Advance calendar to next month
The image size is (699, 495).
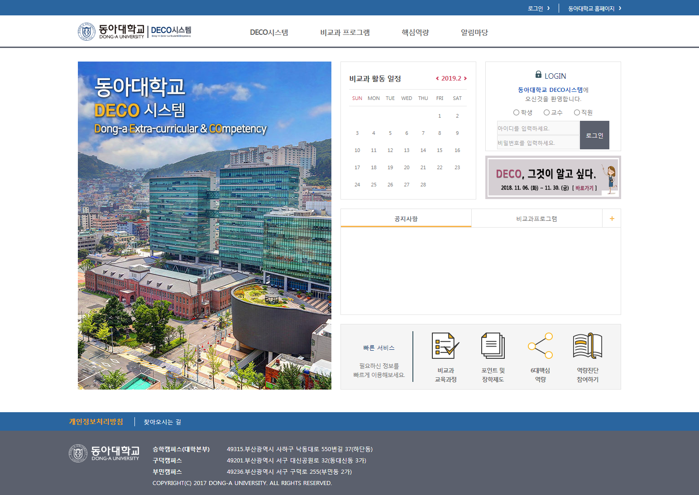465,79
